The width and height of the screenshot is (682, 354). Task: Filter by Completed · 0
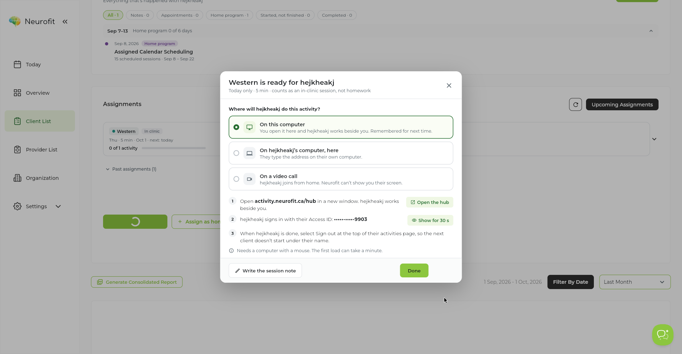click(x=337, y=15)
